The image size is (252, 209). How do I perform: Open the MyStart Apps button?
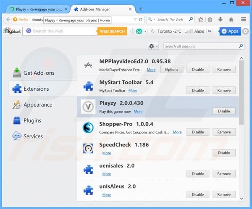coord(230,31)
